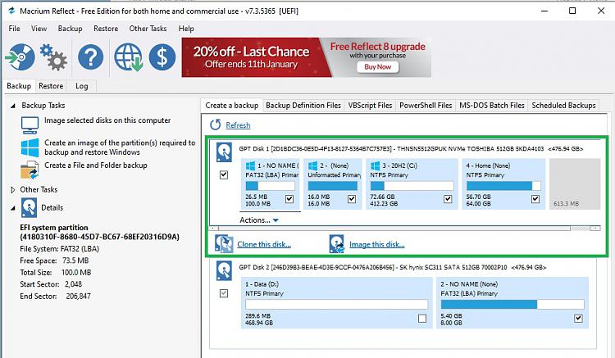The height and width of the screenshot is (358, 615).
Task: Open the Backup Definition Files tab
Action: point(303,106)
